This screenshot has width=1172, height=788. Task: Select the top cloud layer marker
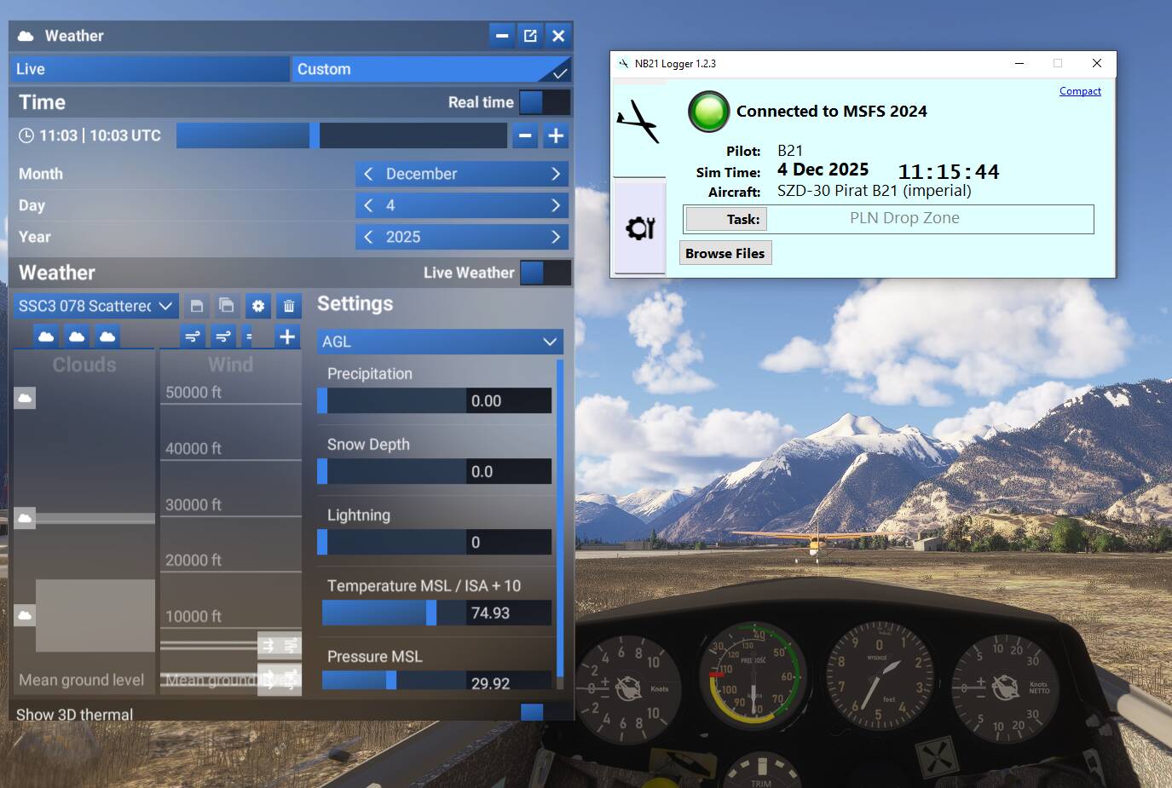[x=25, y=398]
